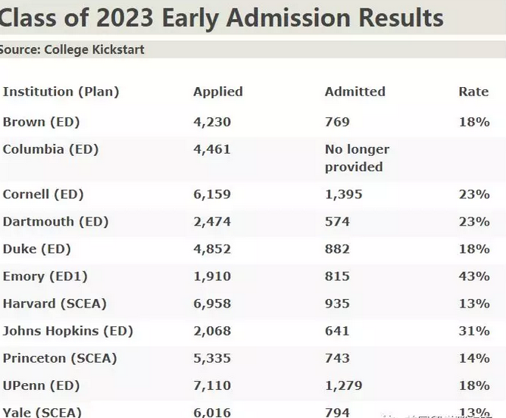Select the Columbia (ED) row label
The image size is (506, 418).
(51, 149)
